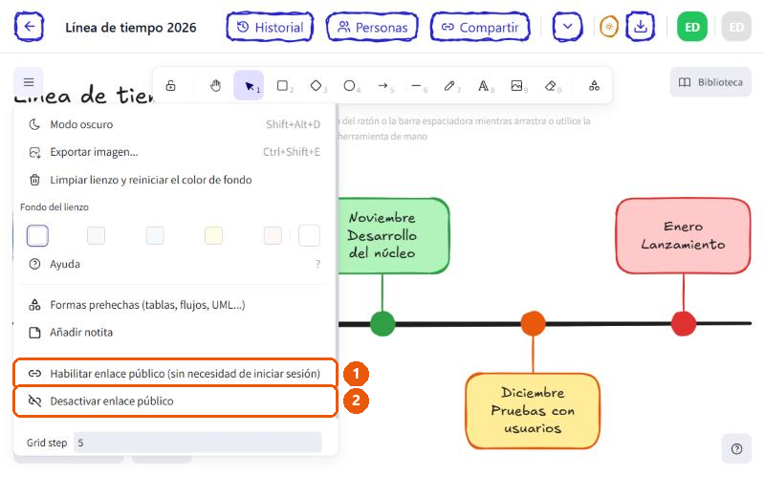The image size is (765, 477).
Task: Select the light gray background swatch
Action: pyautogui.click(x=96, y=235)
